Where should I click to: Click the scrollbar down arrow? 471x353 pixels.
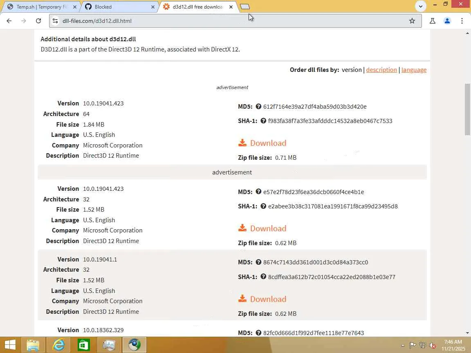[x=467, y=333]
